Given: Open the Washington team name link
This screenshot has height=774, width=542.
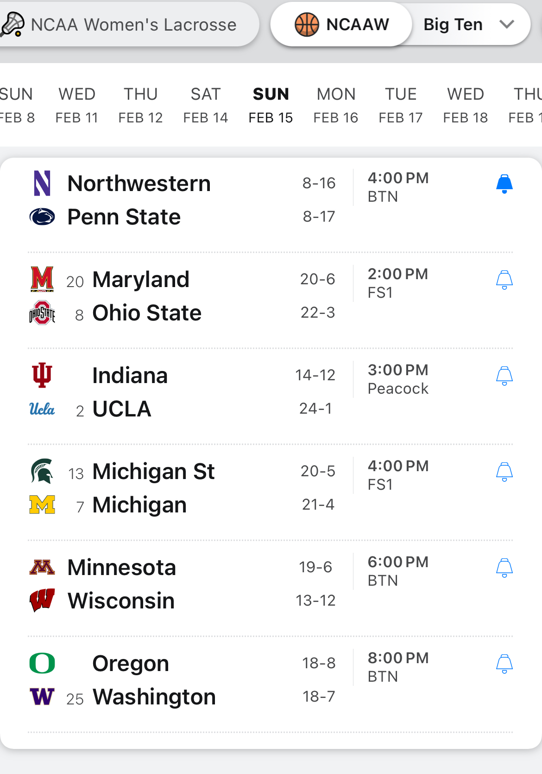Looking at the screenshot, I should 154,697.
